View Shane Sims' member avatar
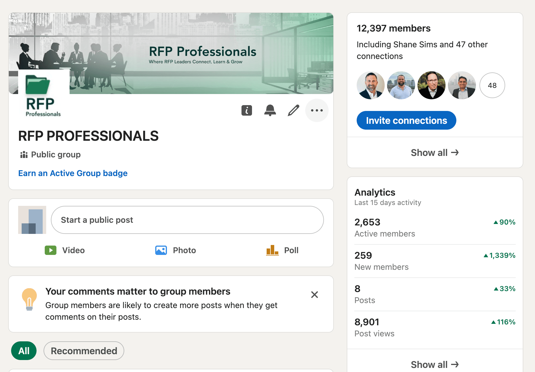 [371, 85]
